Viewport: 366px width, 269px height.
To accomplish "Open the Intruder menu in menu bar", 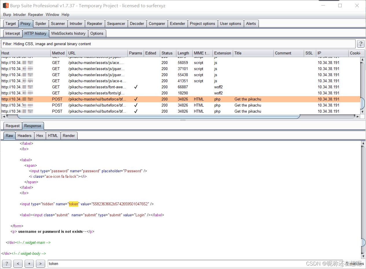I will click(x=20, y=14).
